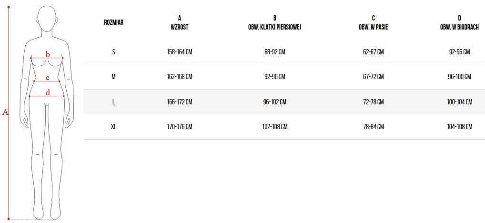Screen dimensions: 485x223
Task: Click the red 'b' chest measurement label
Action: pos(48,54)
